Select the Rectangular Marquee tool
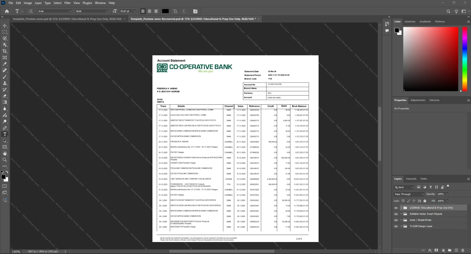The width and height of the screenshot is (471, 254). pyautogui.click(x=5, y=32)
